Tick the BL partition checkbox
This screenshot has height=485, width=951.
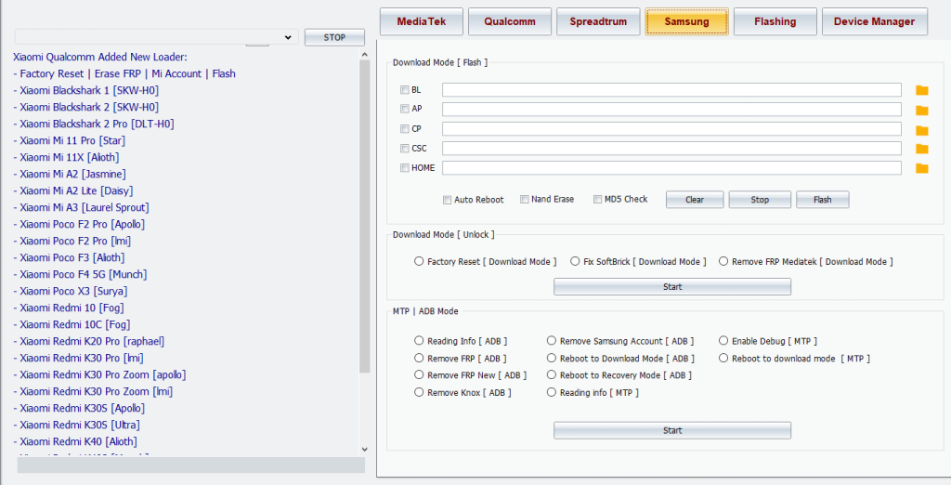click(x=404, y=90)
